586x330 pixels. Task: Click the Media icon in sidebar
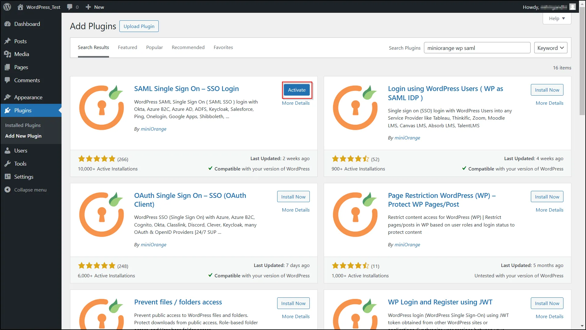coord(8,54)
